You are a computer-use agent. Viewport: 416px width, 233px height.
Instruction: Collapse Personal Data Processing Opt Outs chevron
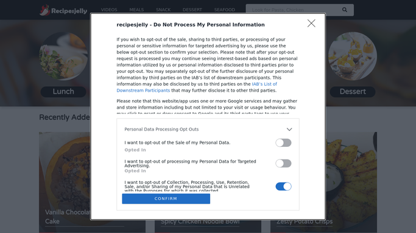(x=289, y=129)
